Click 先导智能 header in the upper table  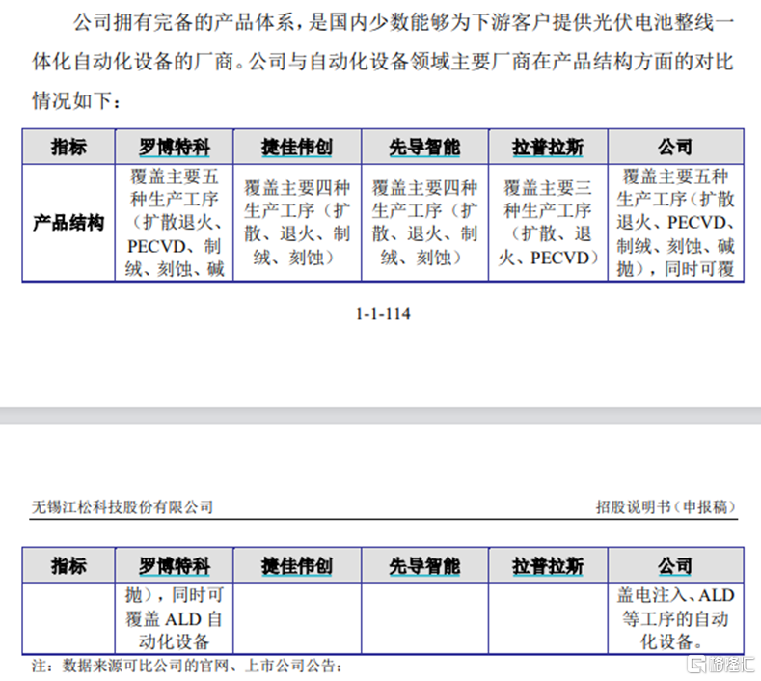click(424, 147)
